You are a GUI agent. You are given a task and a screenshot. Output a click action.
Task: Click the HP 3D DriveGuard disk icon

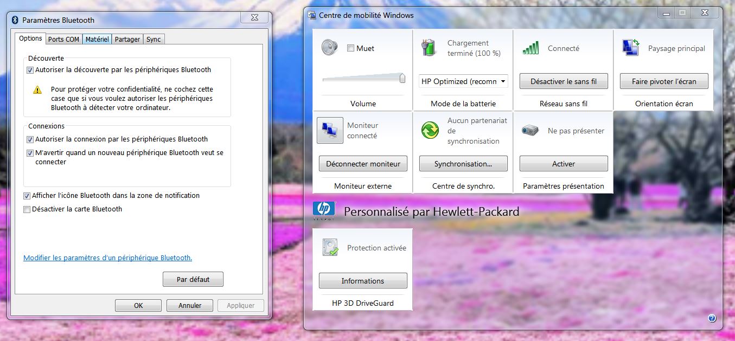pyautogui.click(x=330, y=247)
